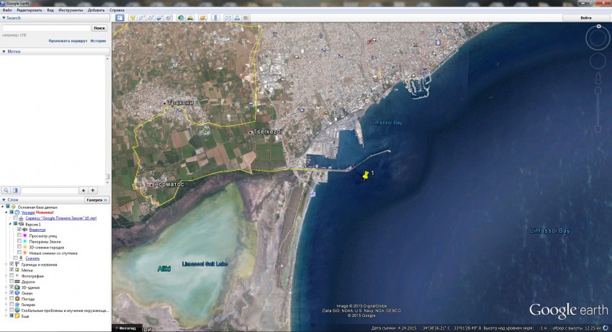Click the Email envelope toolbar icon
612x332 pixels.
(x=228, y=17)
